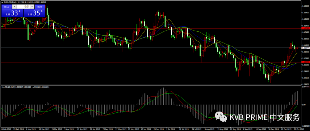The height and width of the screenshot is (131, 310).
Task: Click the EURUSD,Daily chart title text
Action: (x=10, y=2)
